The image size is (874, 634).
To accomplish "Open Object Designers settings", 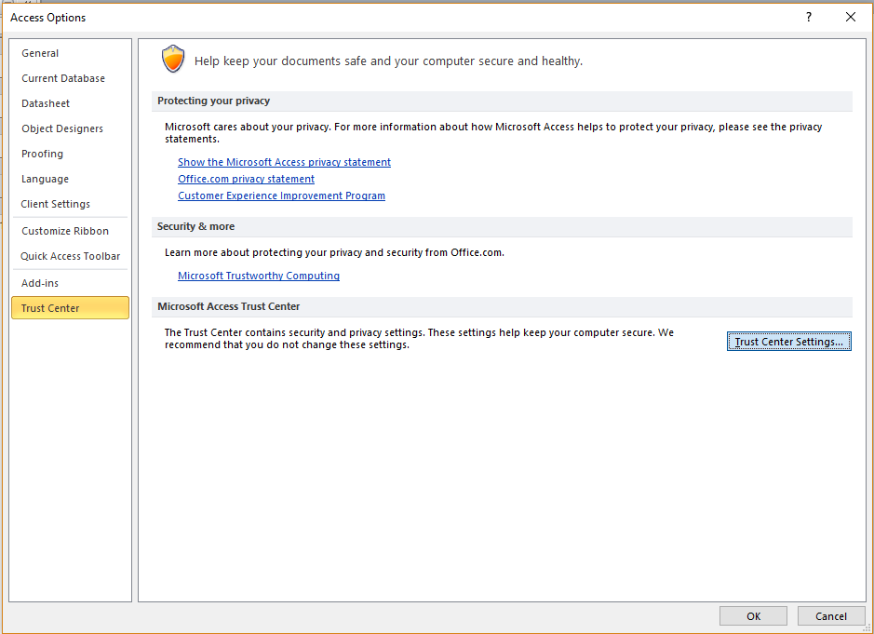I will pos(70,128).
